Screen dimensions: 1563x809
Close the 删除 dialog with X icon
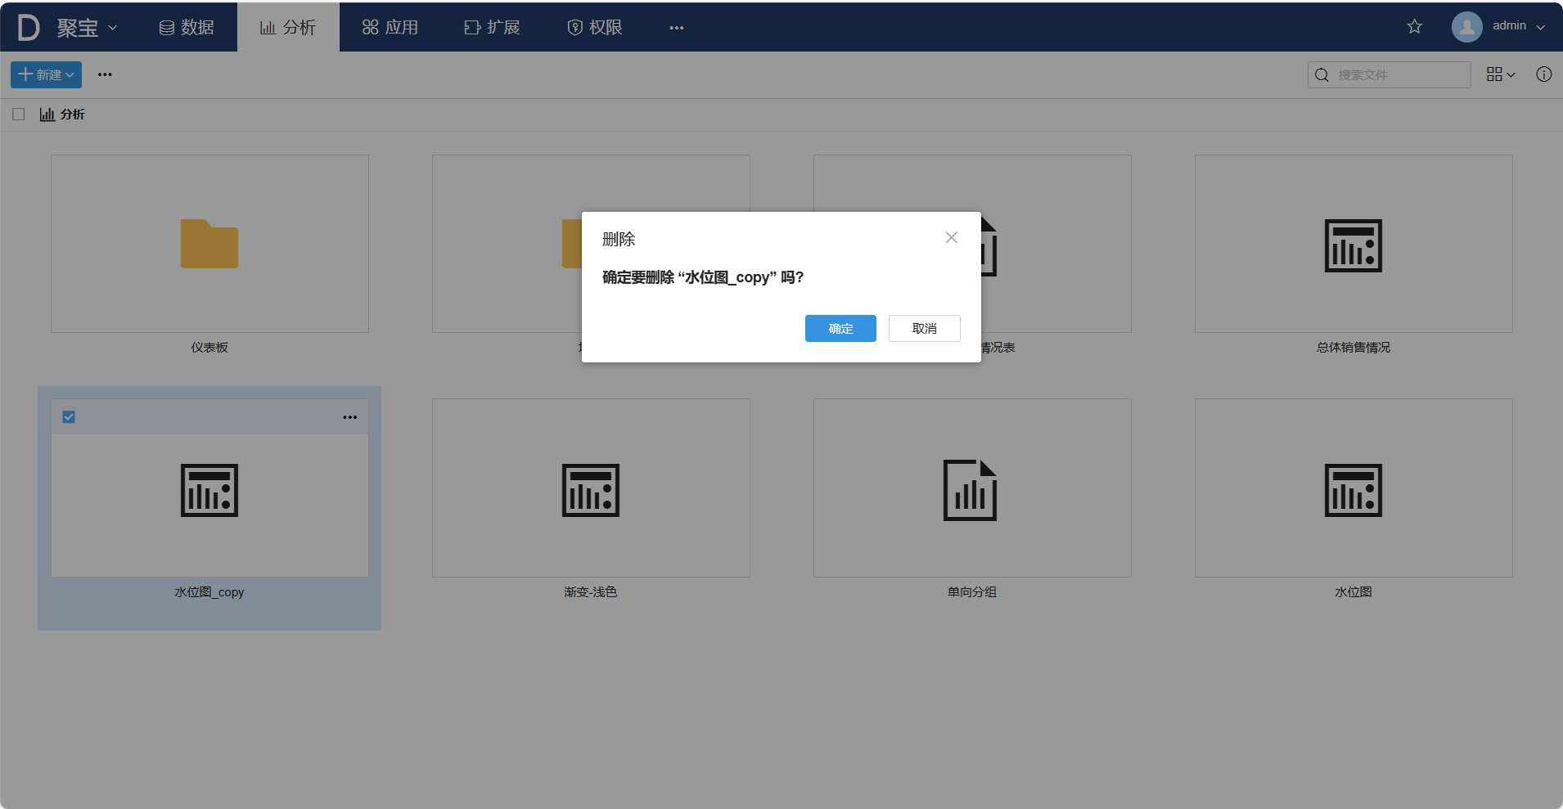click(x=951, y=237)
